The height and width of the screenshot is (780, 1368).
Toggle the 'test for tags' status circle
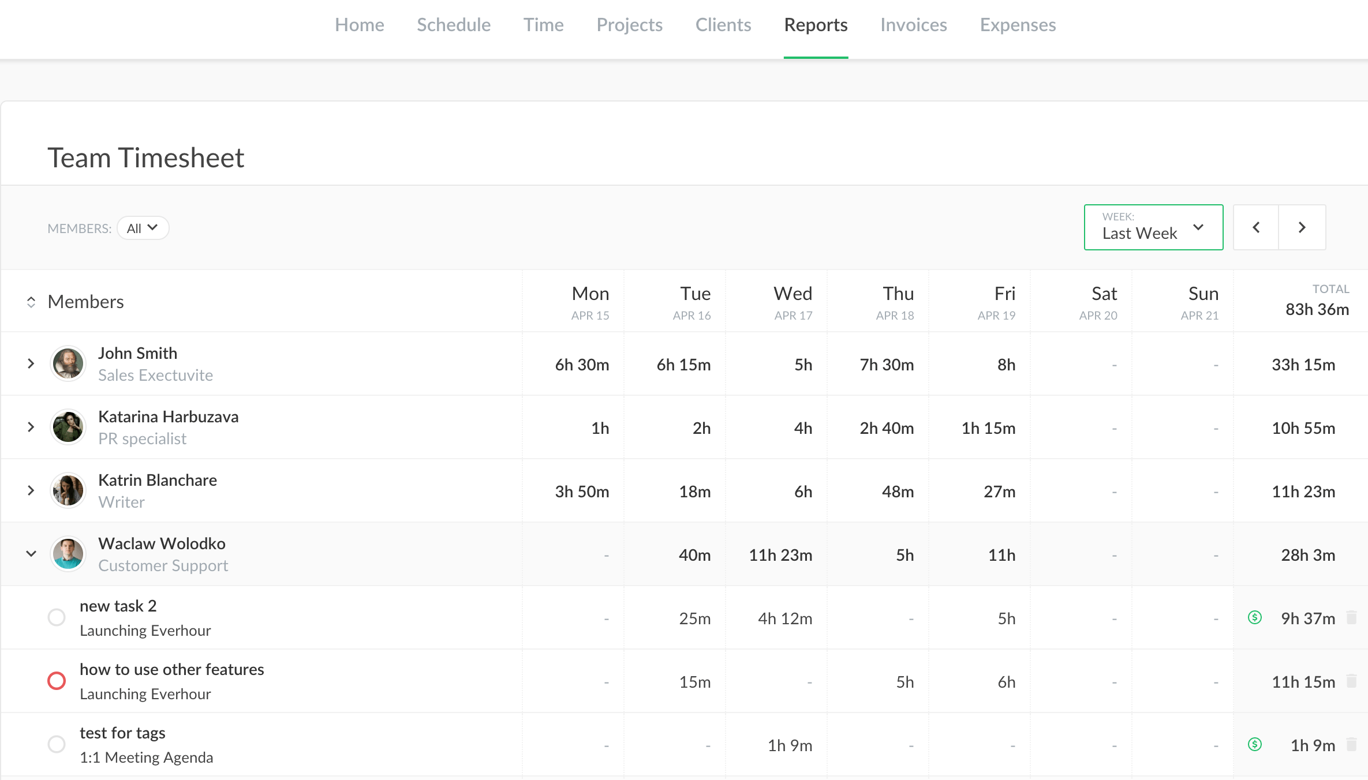tap(57, 744)
